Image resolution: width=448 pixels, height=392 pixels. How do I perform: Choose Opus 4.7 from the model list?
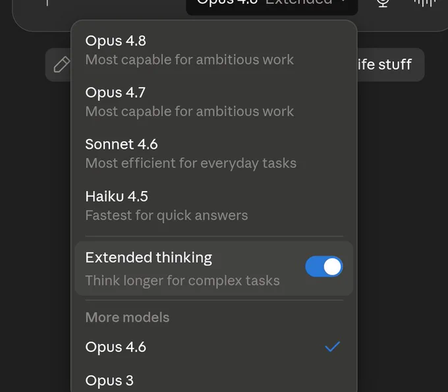[214, 101]
